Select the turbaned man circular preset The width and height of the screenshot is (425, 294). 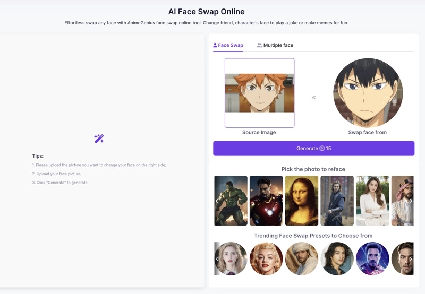tap(302, 259)
